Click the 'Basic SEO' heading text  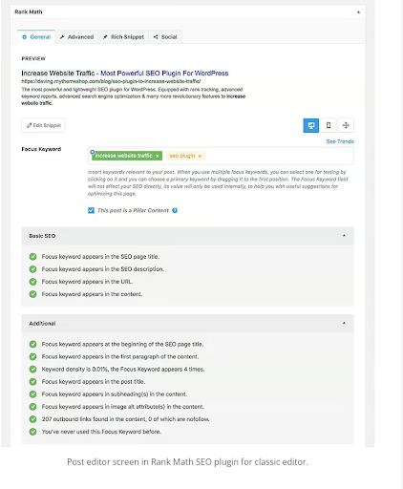(42, 236)
